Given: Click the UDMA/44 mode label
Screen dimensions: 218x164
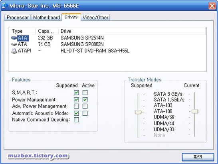Looking at the screenshot, I should (164, 123).
